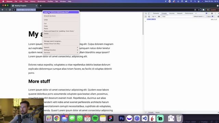Click the 'More stuff' heading
The image size is (219, 123).
click(x=39, y=81)
